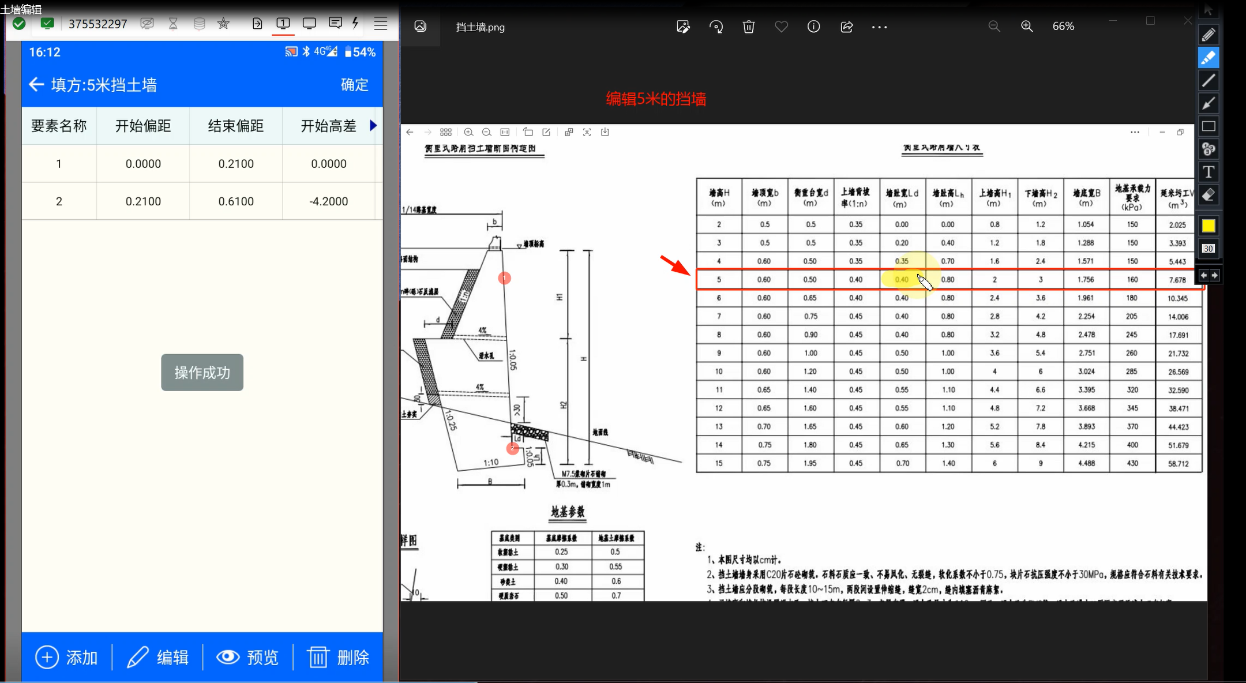Select the text annotation tool
1246x683 pixels.
click(x=1209, y=172)
